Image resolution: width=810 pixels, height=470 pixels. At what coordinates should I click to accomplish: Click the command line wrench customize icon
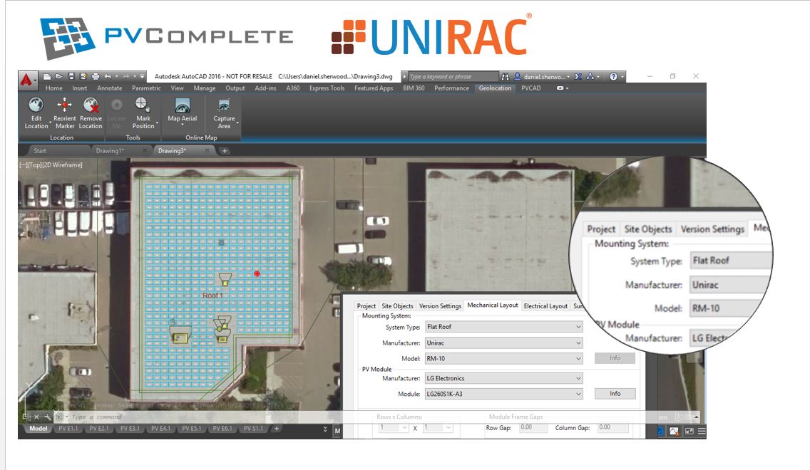(48, 417)
